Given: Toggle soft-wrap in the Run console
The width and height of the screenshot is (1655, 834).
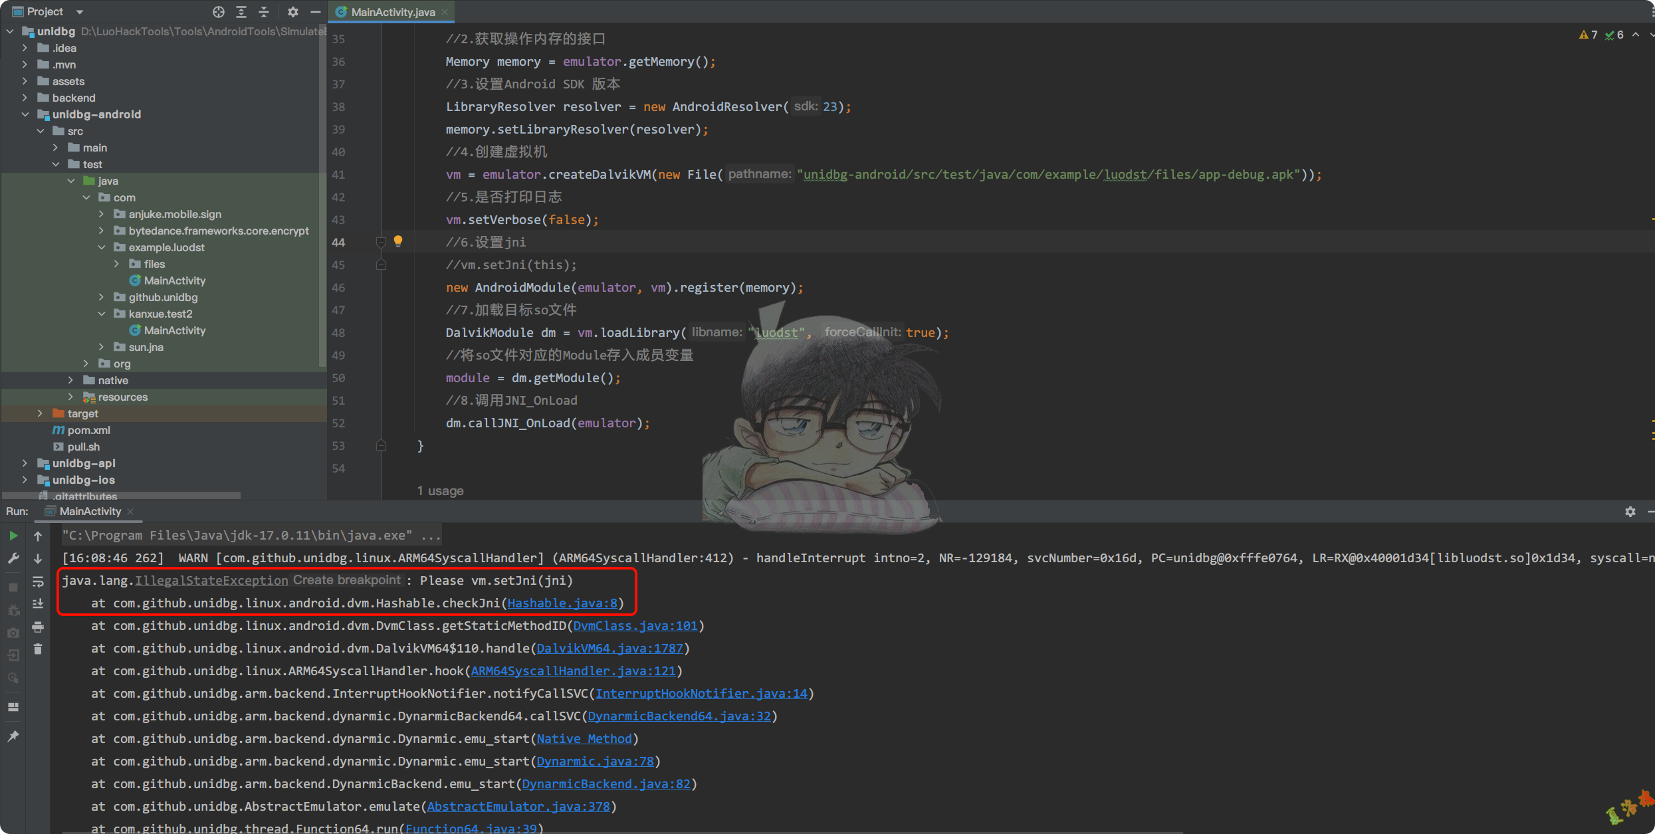Looking at the screenshot, I should coord(38,581).
